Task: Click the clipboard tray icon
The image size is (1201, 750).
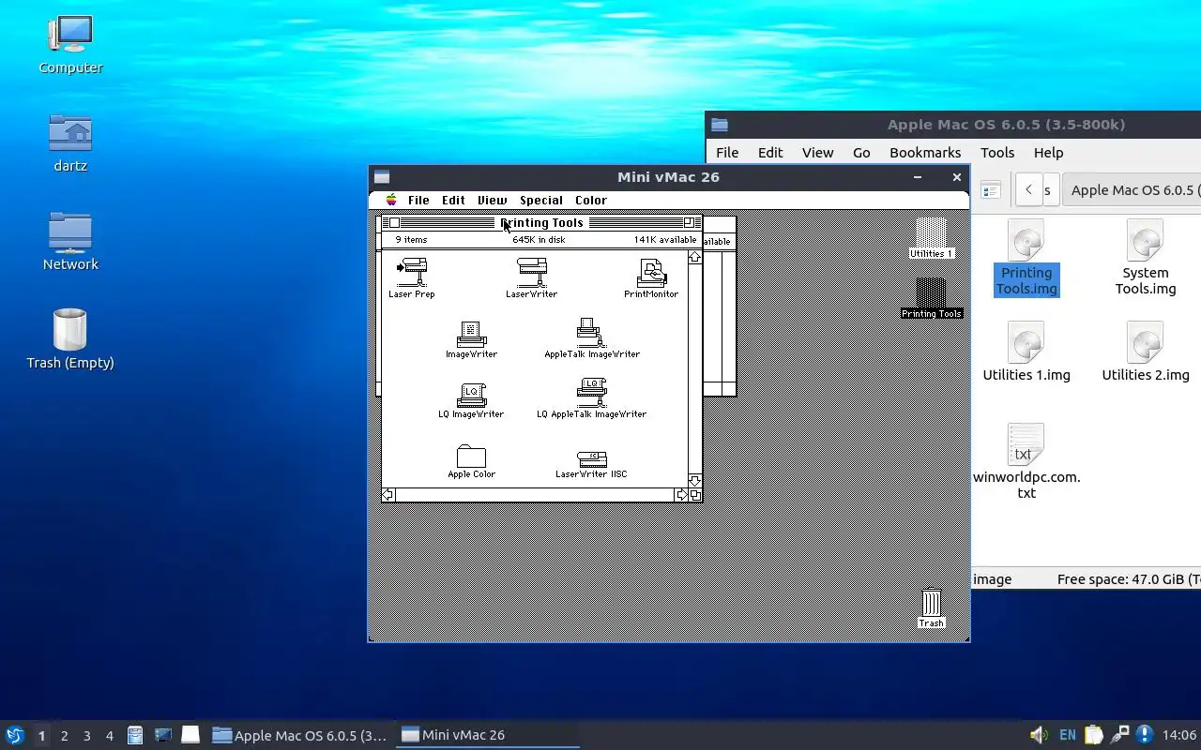Action: (1094, 735)
